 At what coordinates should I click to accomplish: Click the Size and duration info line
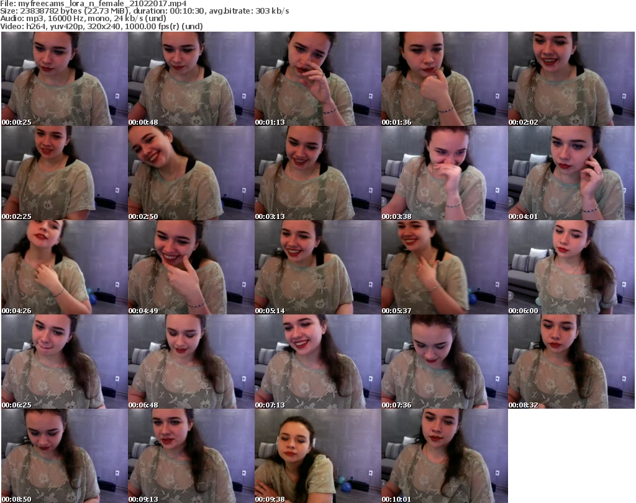145,11
